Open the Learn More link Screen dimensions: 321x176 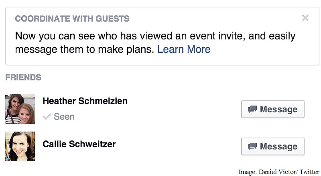tap(184, 50)
